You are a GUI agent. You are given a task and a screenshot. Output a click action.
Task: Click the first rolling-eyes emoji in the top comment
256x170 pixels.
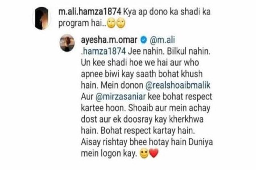(x=111, y=24)
